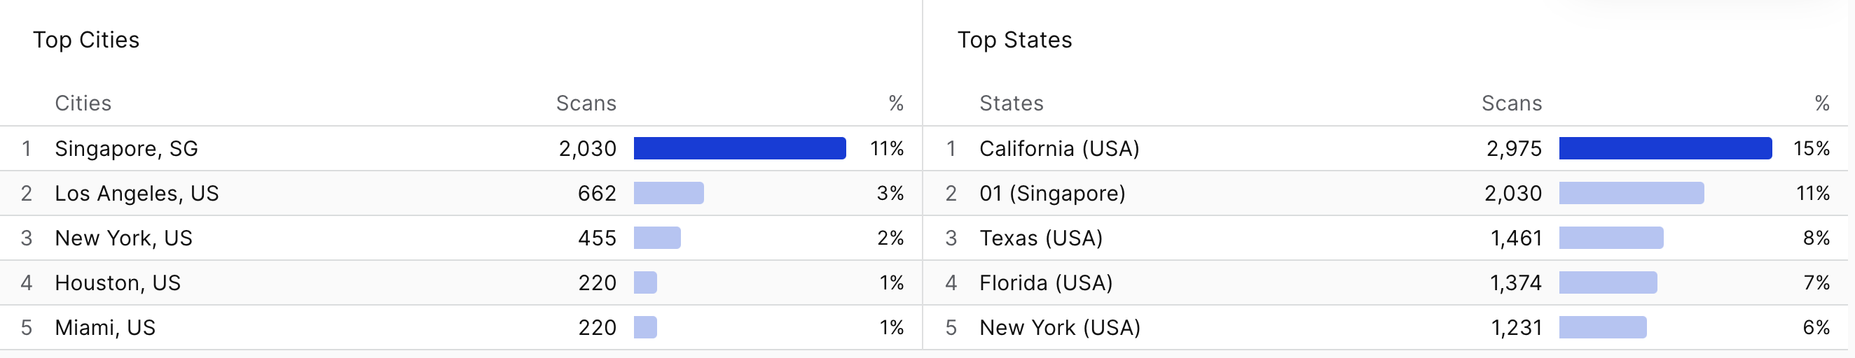The width and height of the screenshot is (1855, 358).
Task: Choose the Houston, US row
Action: click(x=461, y=282)
